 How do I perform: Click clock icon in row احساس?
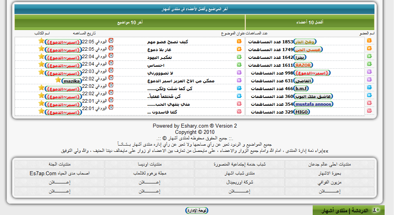111,63
